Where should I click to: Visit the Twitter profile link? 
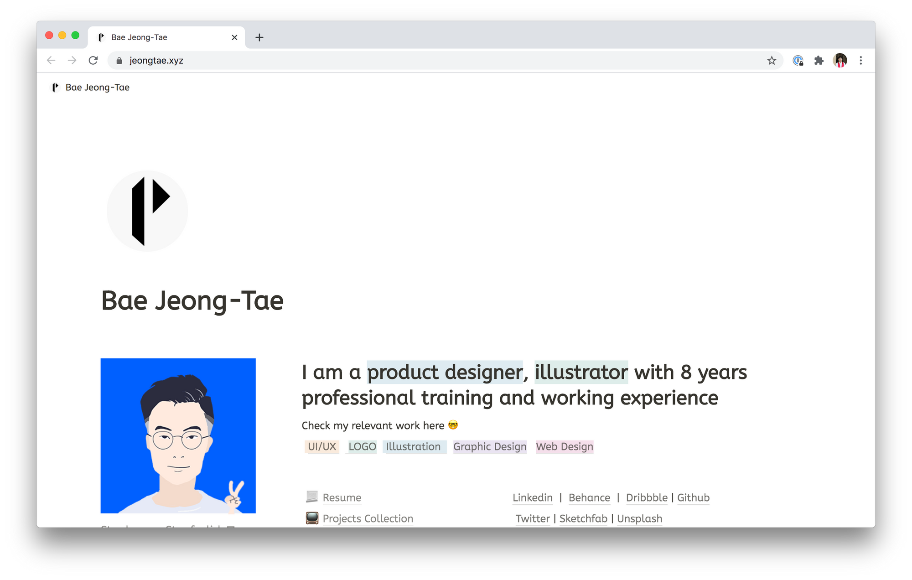coord(533,518)
